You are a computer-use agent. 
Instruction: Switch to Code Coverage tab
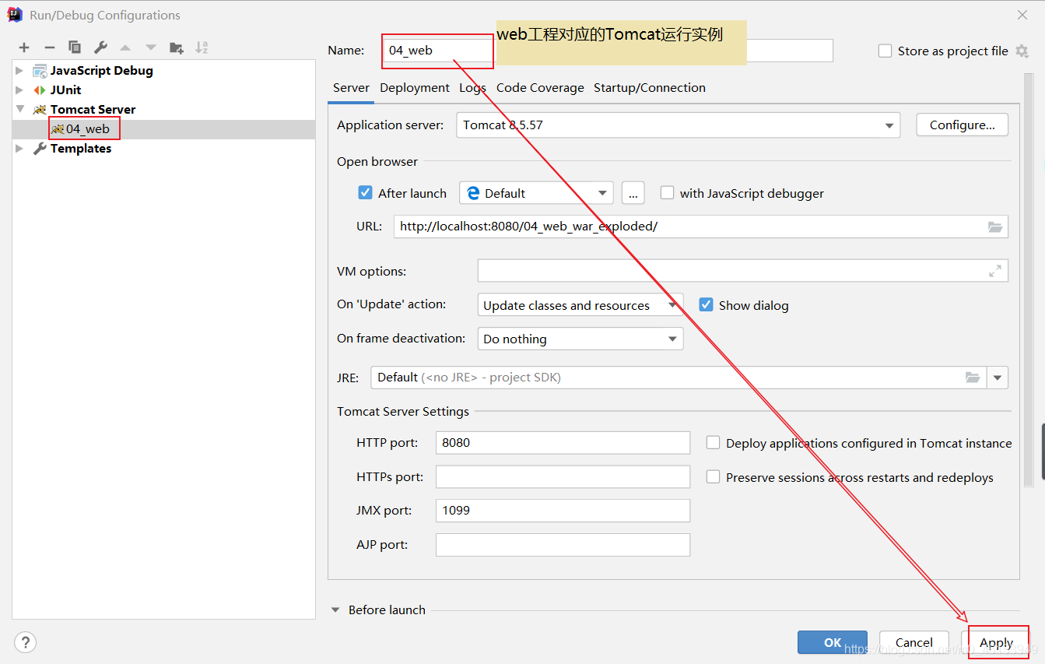tap(540, 88)
